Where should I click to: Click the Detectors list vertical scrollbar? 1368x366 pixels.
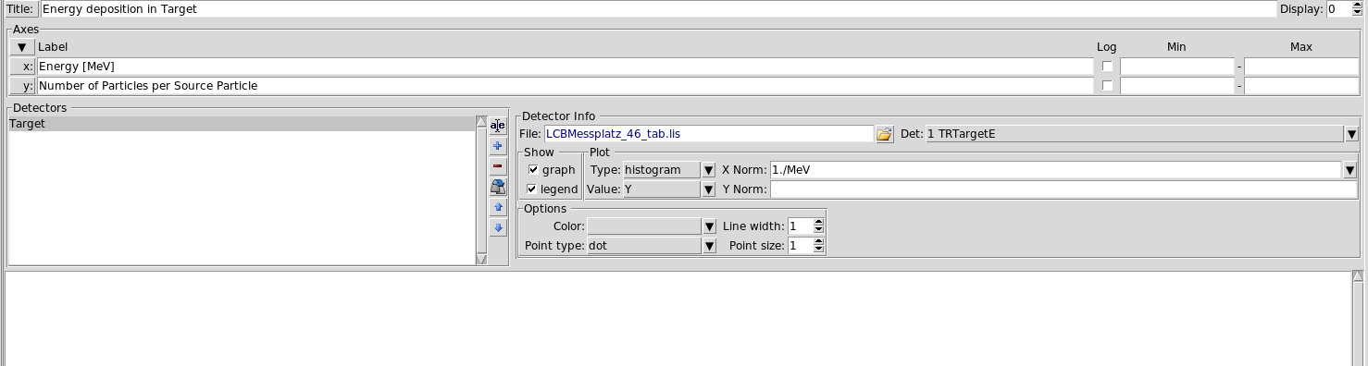(481, 190)
